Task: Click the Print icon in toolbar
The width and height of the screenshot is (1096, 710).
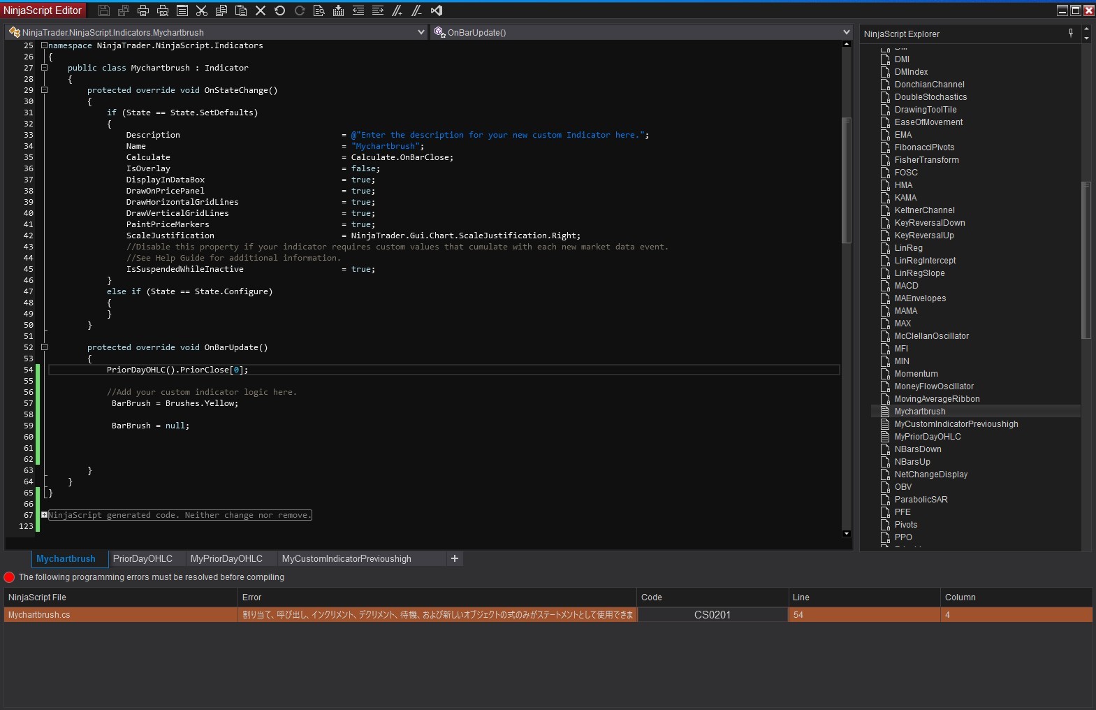Action: pos(143,10)
